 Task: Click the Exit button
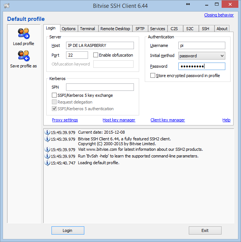(205, 230)
